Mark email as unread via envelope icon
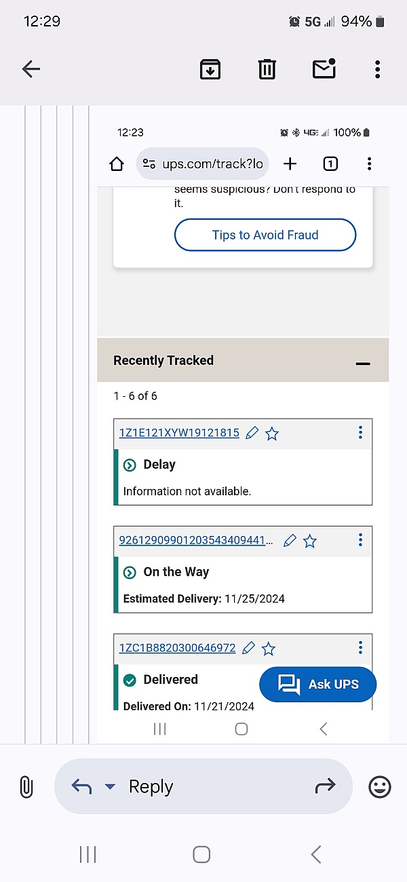This screenshot has height=882, width=407. (x=324, y=69)
